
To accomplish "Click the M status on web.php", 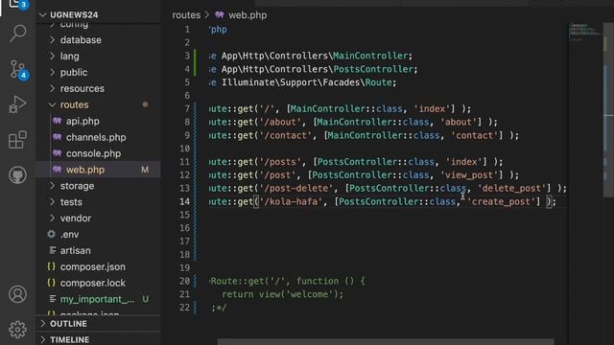I will [x=145, y=170].
